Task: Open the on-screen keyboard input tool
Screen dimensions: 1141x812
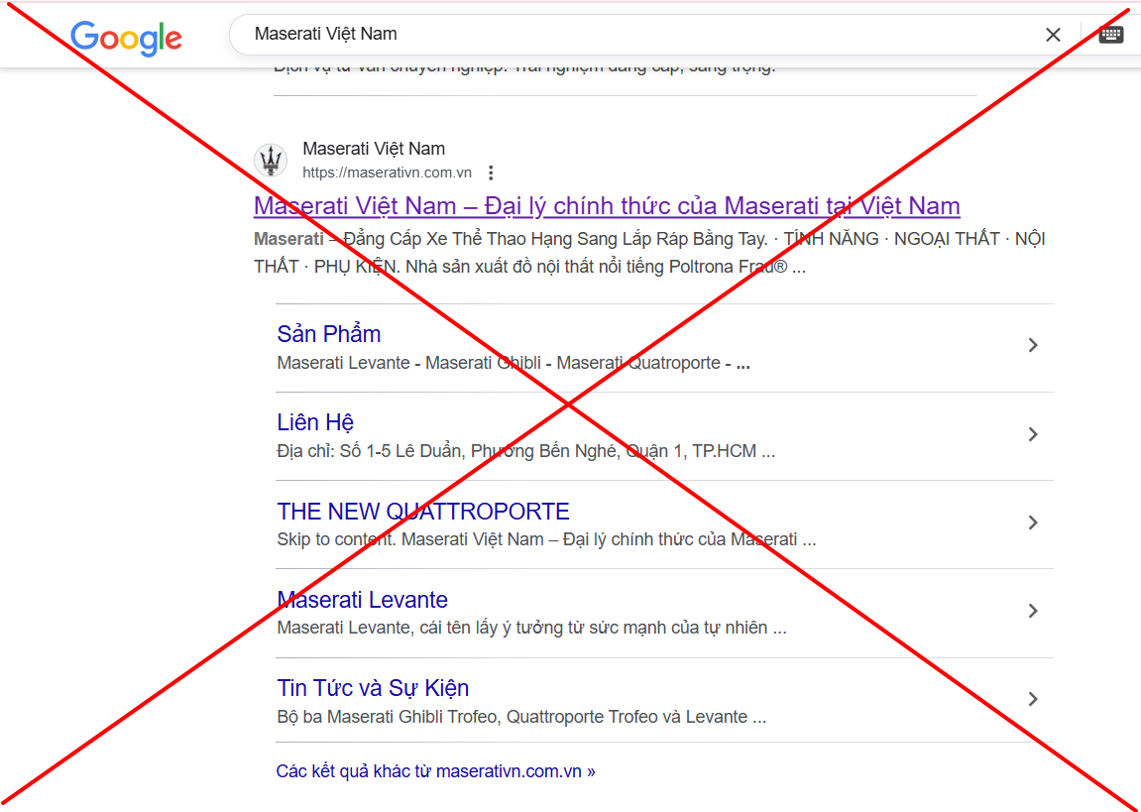Action: coord(1111,35)
